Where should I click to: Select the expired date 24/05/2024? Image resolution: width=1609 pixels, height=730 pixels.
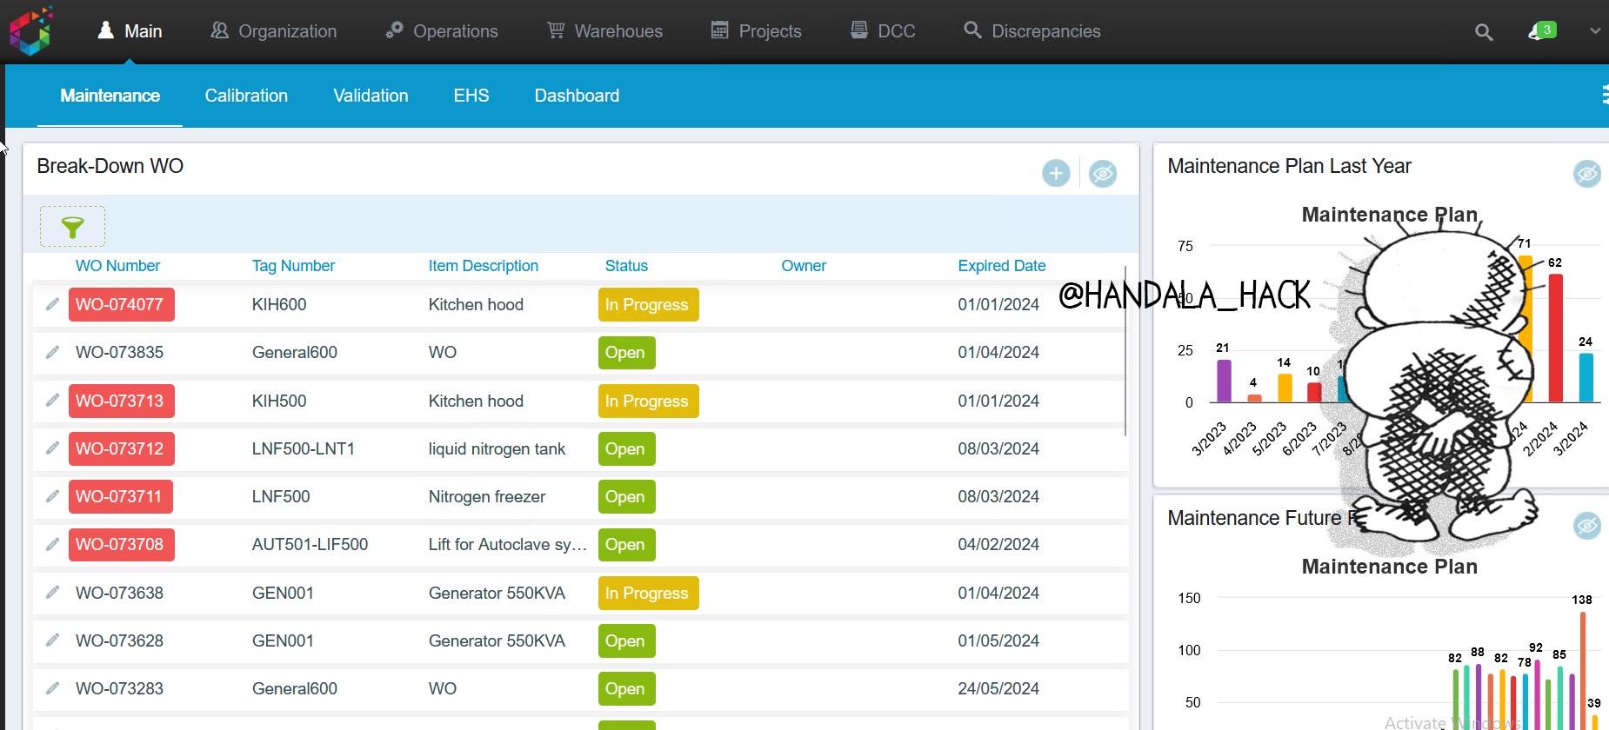tap(998, 688)
